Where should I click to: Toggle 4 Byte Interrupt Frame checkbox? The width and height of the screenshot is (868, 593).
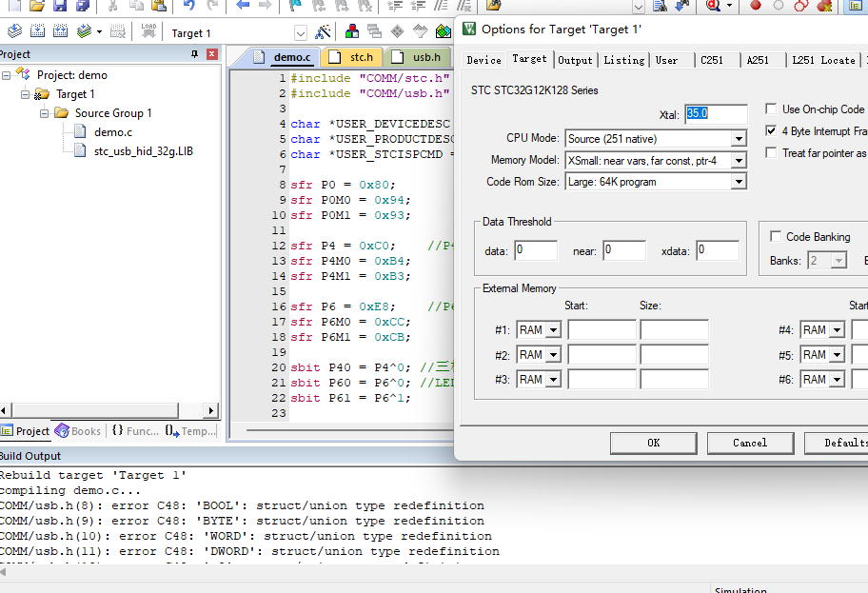pyautogui.click(x=771, y=130)
